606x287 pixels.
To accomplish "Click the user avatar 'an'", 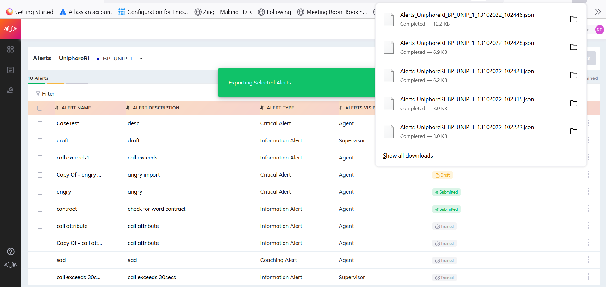I will 599,29.
